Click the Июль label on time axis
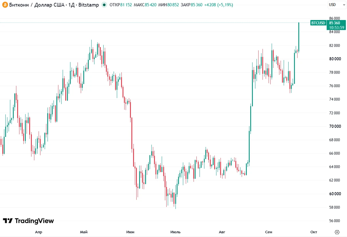Screen dimensions: 347x237 coord(175,232)
